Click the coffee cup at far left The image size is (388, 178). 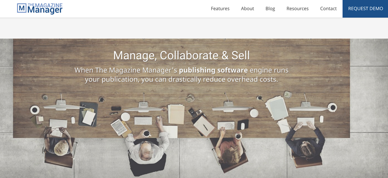click(35, 110)
